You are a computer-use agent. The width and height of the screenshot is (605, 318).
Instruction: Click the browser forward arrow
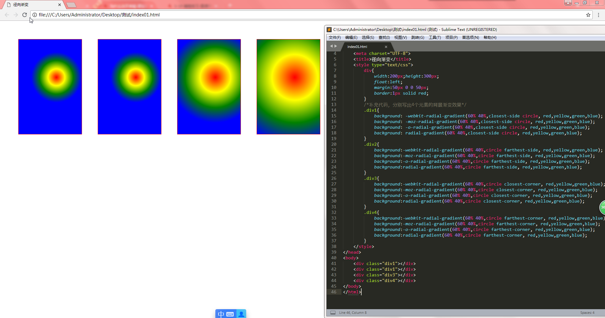pyautogui.click(x=16, y=15)
